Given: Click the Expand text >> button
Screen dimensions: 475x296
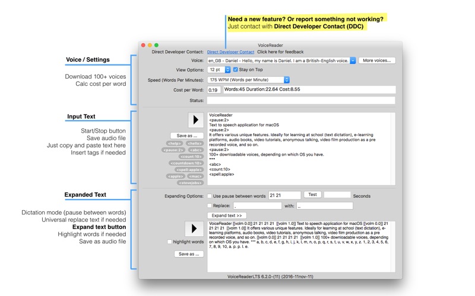Looking at the screenshot, I should (227, 215).
